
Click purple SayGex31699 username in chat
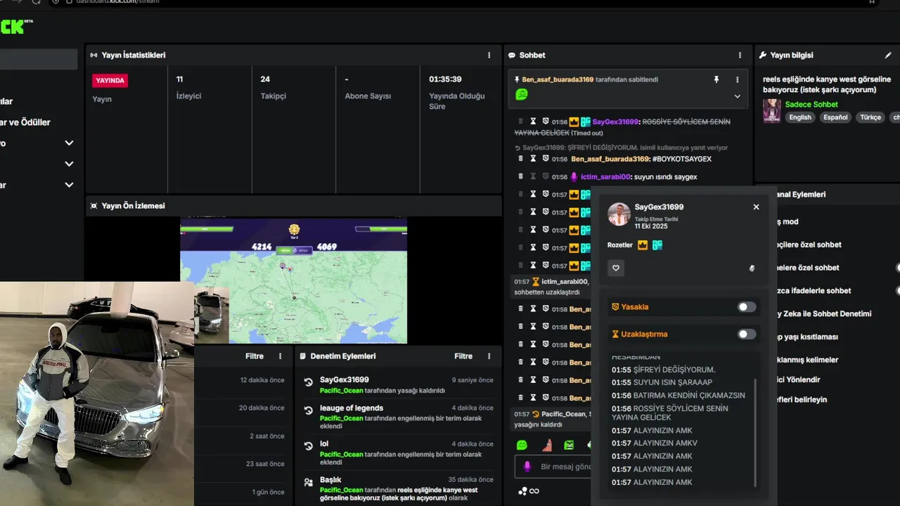[615, 122]
